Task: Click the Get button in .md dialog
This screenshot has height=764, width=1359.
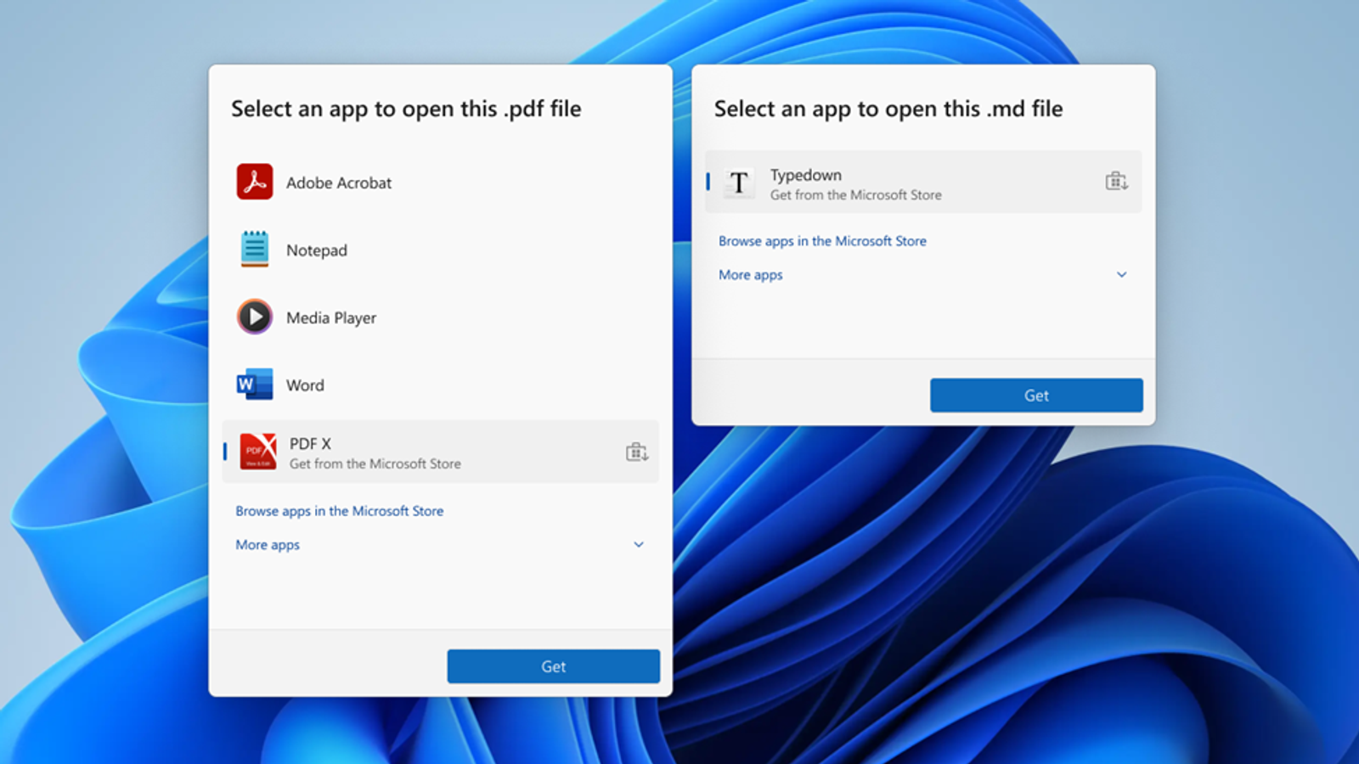Action: coord(1036,396)
